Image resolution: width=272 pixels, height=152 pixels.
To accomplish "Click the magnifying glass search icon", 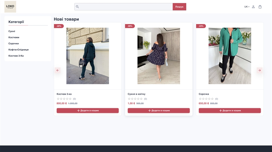I will point(77,7).
